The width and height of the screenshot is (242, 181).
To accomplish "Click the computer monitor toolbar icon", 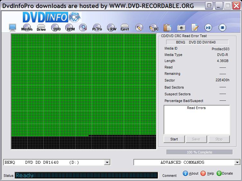I will click(x=13, y=28).
